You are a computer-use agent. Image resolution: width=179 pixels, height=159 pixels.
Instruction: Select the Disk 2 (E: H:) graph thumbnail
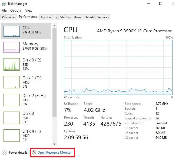point(12,100)
